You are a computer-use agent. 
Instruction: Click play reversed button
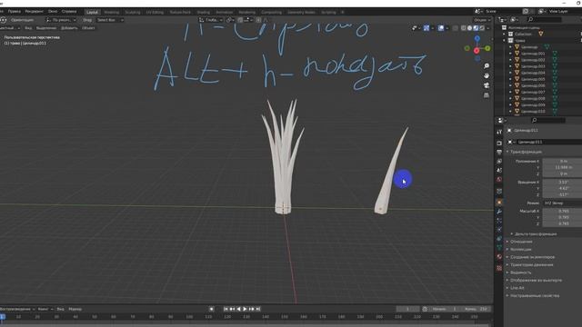[x=238, y=309]
